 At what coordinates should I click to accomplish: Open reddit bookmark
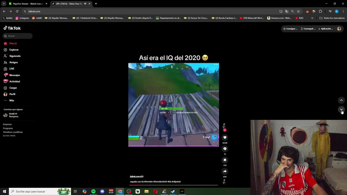click(x=37, y=18)
